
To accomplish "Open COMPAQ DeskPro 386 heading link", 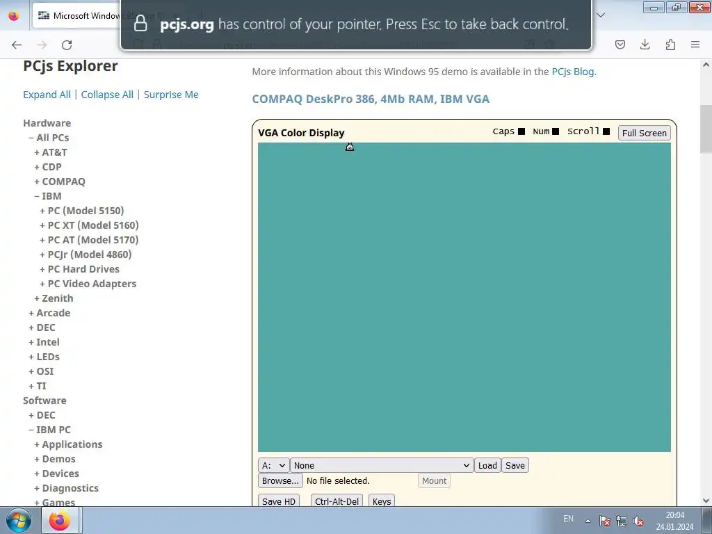I will pyautogui.click(x=371, y=99).
